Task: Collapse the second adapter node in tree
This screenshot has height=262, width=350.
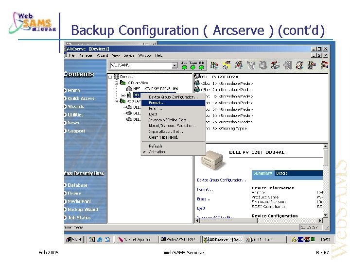Action: [117, 101]
